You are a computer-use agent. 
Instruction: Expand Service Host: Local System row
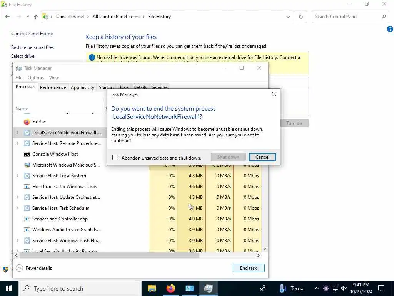(x=17, y=176)
